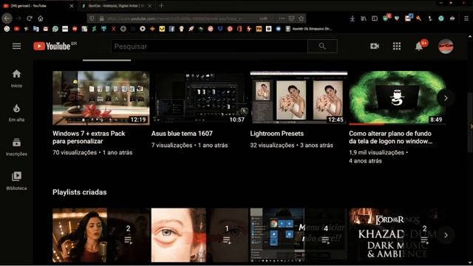Open the Asus blue tema 1607 title
The image size is (473, 266).
pos(182,134)
